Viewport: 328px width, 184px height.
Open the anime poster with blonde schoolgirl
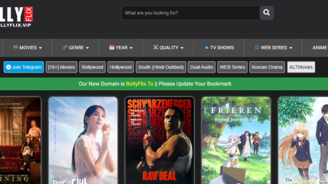coord(303,141)
